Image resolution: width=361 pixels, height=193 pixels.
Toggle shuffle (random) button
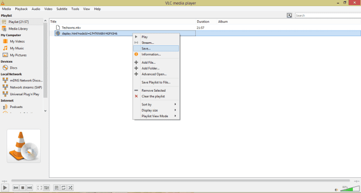pyautogui.click(x=70, y=188)
